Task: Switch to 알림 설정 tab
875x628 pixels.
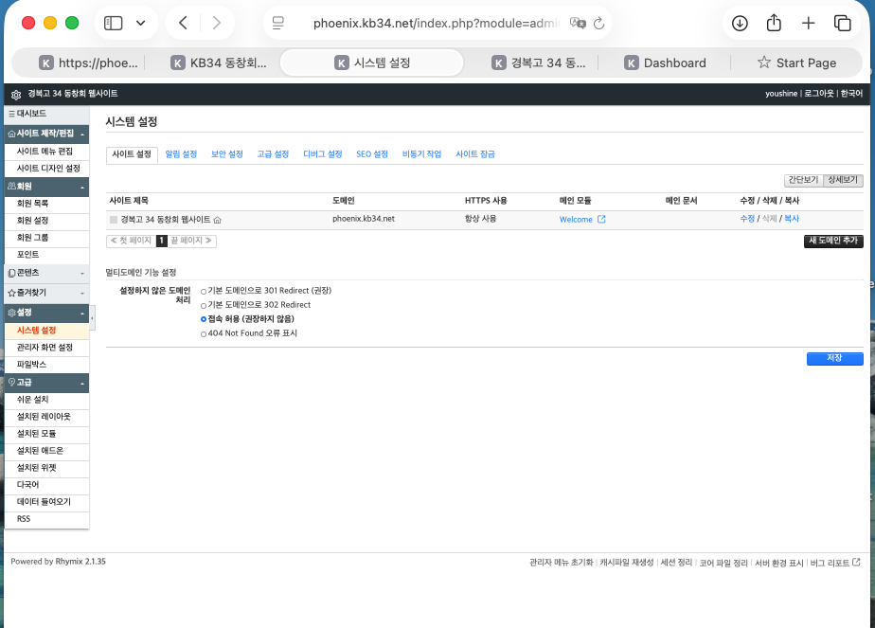Action: point(181,154)
